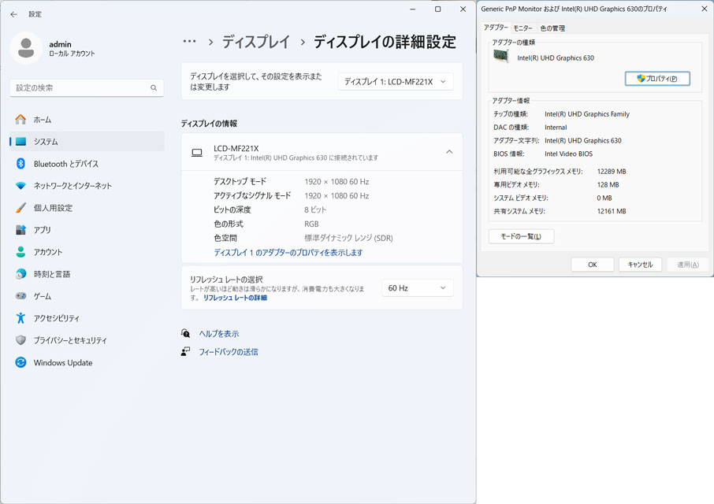714x504 pixels.
Task: Click the help icon beside ヘルプを表示
Action: [185, 333]
